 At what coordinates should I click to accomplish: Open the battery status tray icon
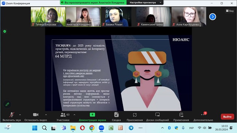click(x=210, y=128)
